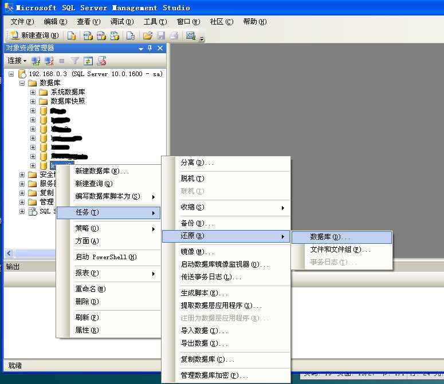Open the 窗口(W) menu
The image size is (444, 384).
(x=188, y=22)
